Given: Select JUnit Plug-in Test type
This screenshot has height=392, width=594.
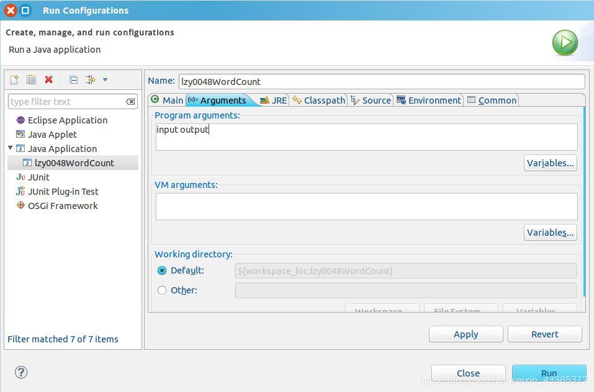Looking at the screenshot, I should pyautogui.click(x=63, y=192).
